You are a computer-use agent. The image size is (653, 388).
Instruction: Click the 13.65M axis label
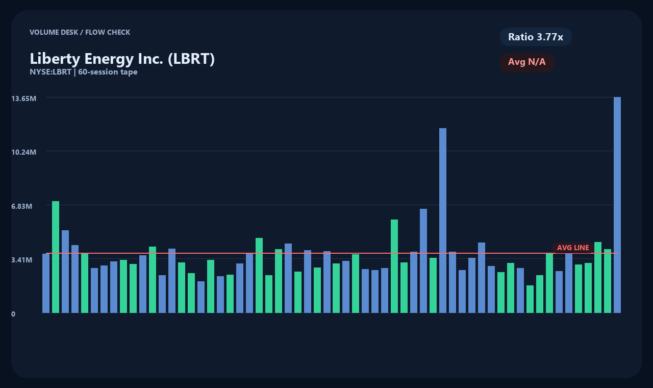tap(24, 98)
